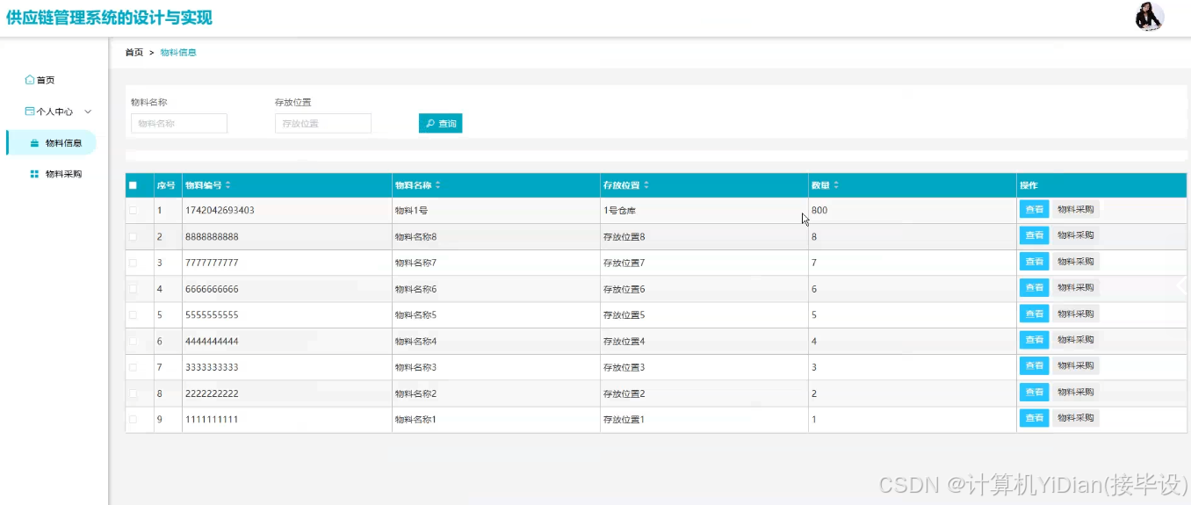Click the quantity cell 800
The width and height of the screenshot is (1191, 505).
(x=819, y=211)
